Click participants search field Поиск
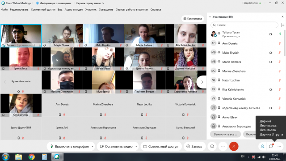This screenshot has width=286, height=161. [244, 25]
